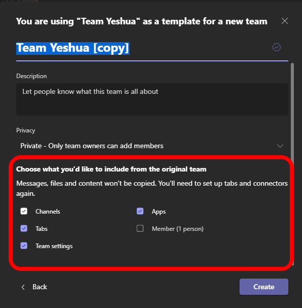This screenshot has width=302, height=308.
Task: Close the team template dialog
Action: (285, 21)
